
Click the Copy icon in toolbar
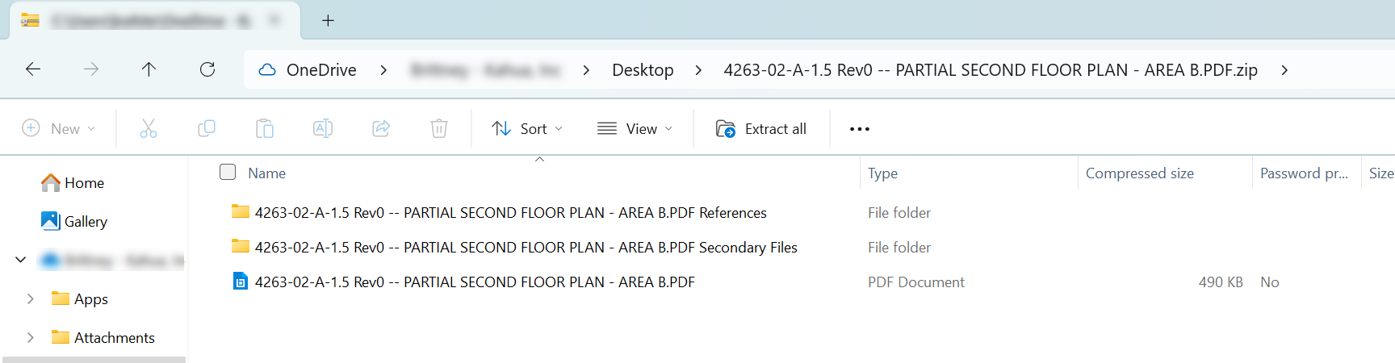(207, 128)
